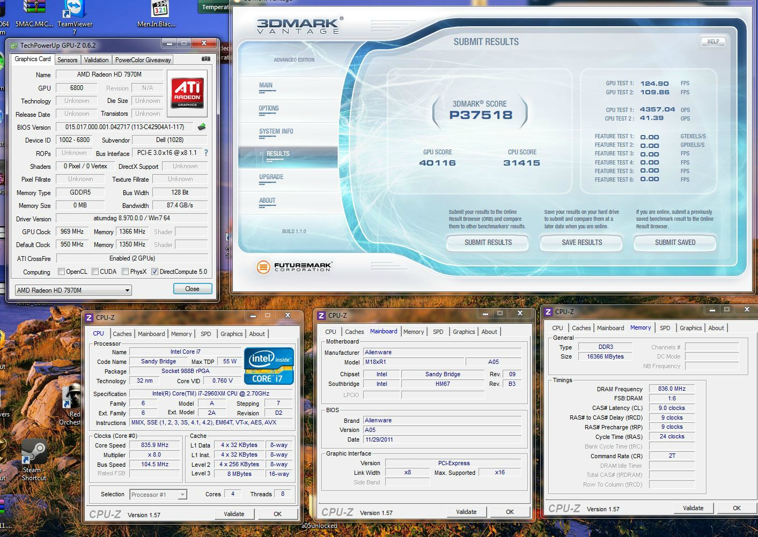Enable the CUDA checkbox in GPU-Z

point(95,272)
